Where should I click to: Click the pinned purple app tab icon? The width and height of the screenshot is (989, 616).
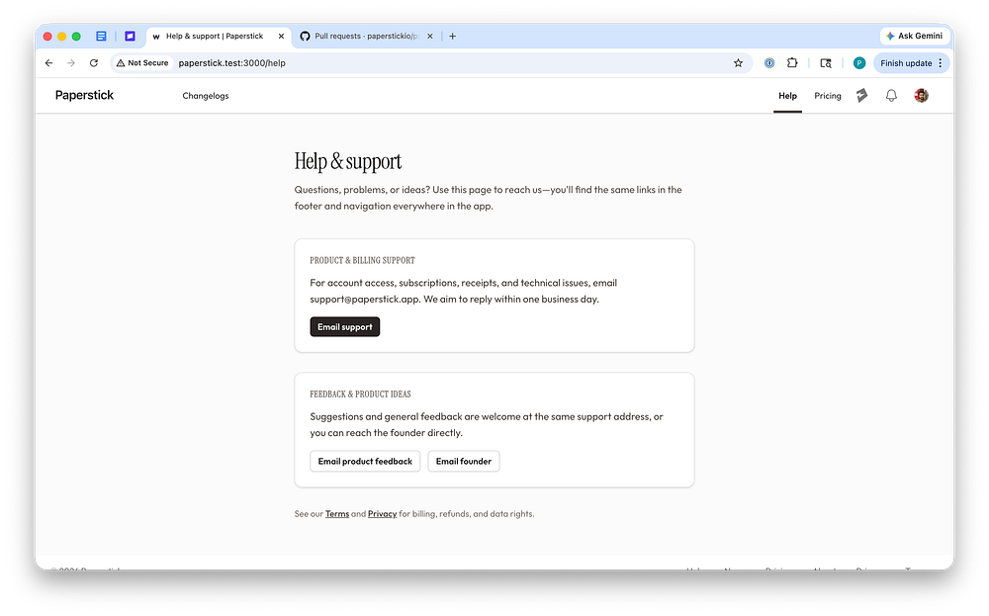130,36
